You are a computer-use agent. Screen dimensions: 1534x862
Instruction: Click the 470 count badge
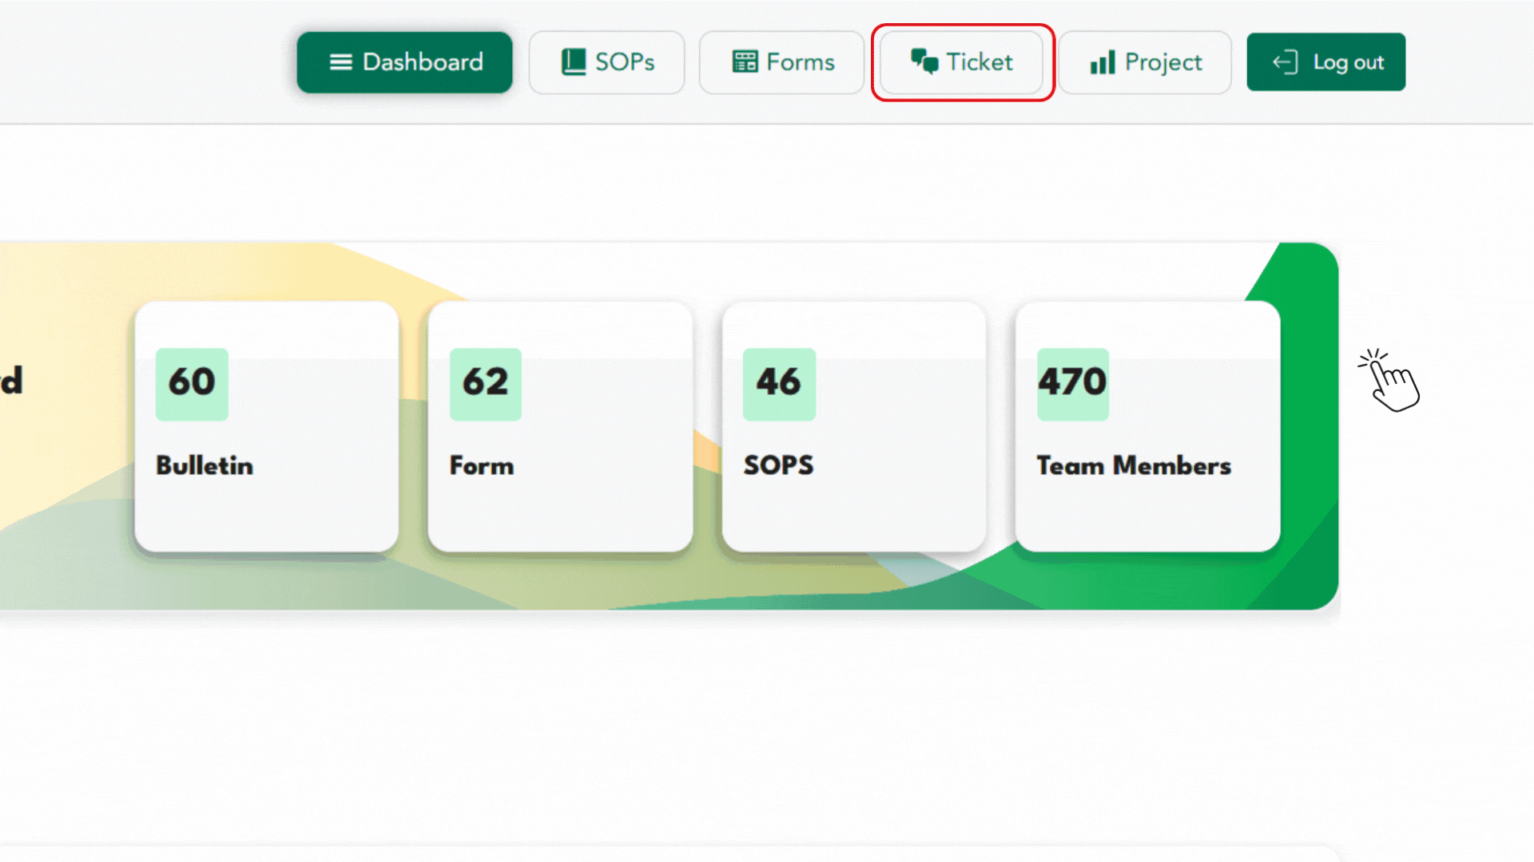click(1072, 383)
